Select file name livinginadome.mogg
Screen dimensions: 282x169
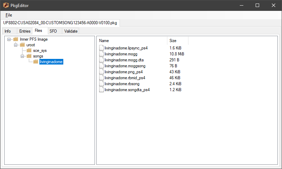pyautogui.click(x=121, y=54)
